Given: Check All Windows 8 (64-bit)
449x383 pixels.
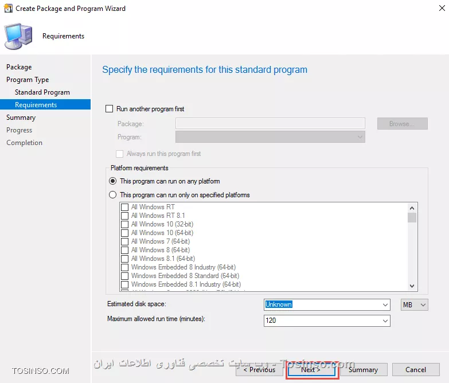Looking at the screenshot, I should (124, 250).
